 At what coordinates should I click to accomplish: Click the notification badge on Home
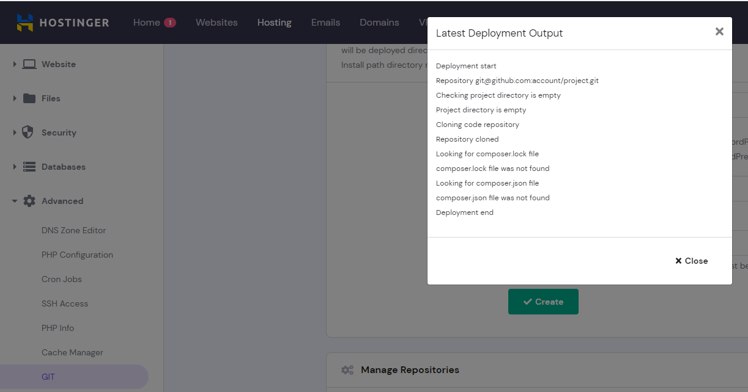click(169, 22)
